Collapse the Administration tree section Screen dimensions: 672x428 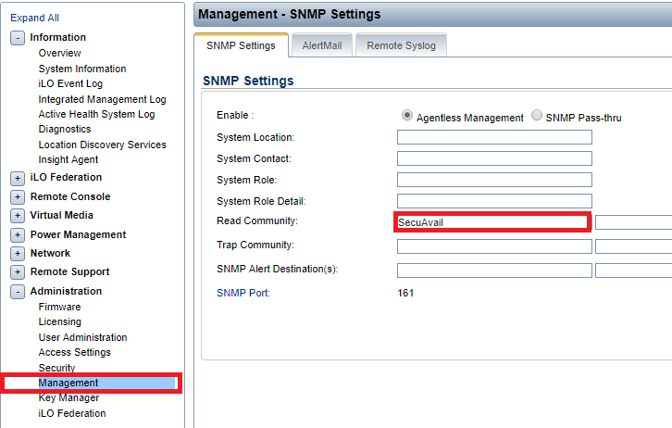18,292
